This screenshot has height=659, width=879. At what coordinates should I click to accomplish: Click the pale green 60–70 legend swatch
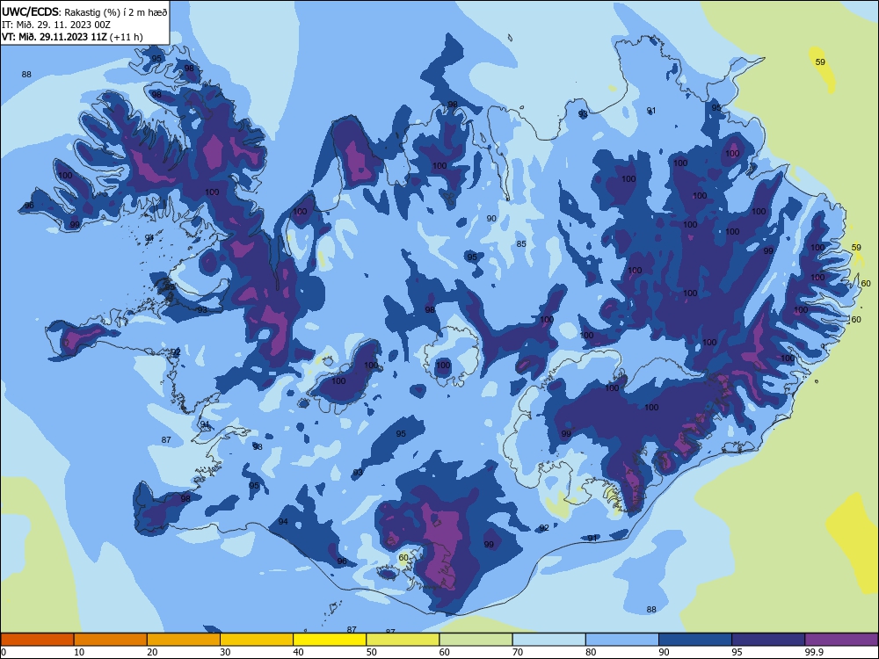(x=476, y=640)
